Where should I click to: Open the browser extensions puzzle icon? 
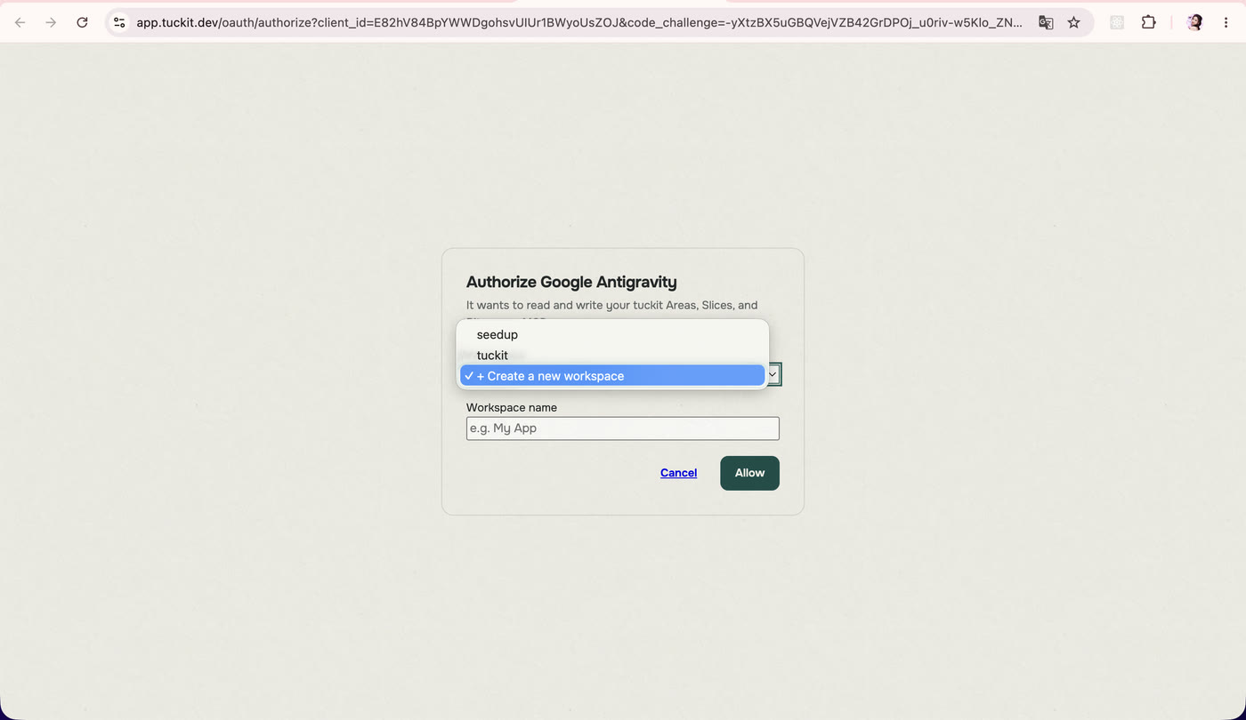pyautogui.click(x=1149, y=22)
